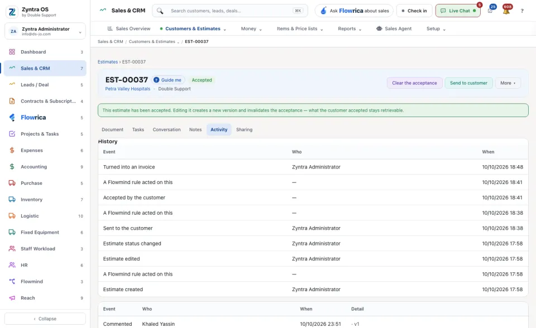
Task: Switch to the Document tab
Action: point(112,129)
